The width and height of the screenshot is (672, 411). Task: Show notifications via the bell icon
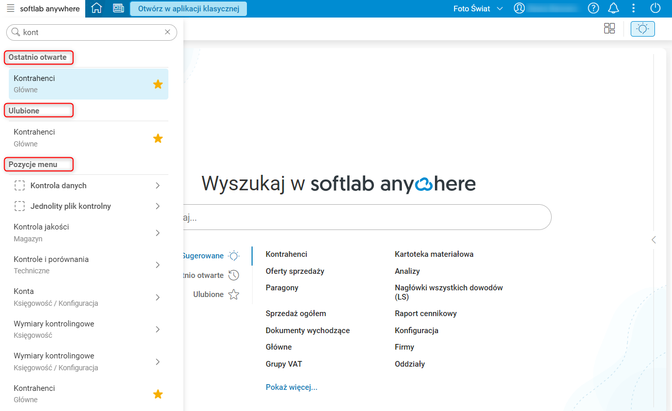pos(614,8)
